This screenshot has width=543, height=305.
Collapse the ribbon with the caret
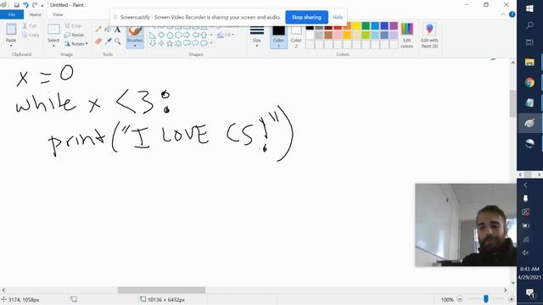503,14
